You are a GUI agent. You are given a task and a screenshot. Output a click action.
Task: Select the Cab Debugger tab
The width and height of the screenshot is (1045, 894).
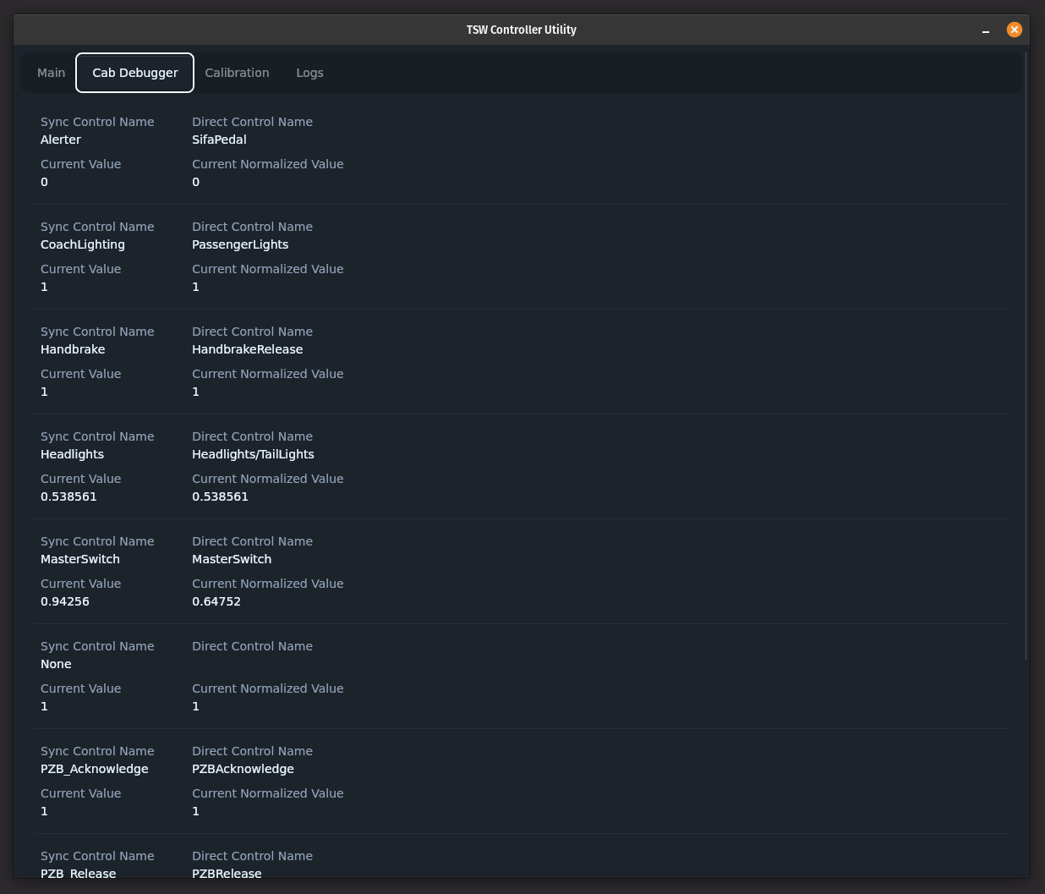click(135, 73)
